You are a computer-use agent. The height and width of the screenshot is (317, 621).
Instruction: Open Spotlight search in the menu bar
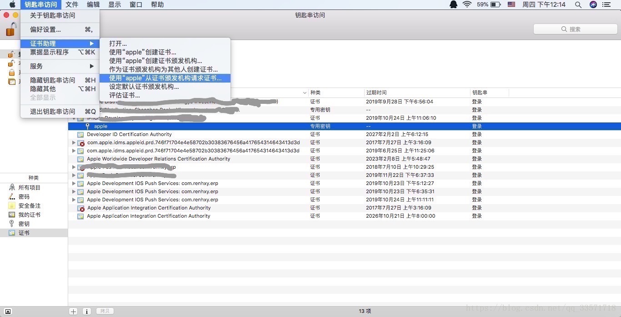[578, 5]
